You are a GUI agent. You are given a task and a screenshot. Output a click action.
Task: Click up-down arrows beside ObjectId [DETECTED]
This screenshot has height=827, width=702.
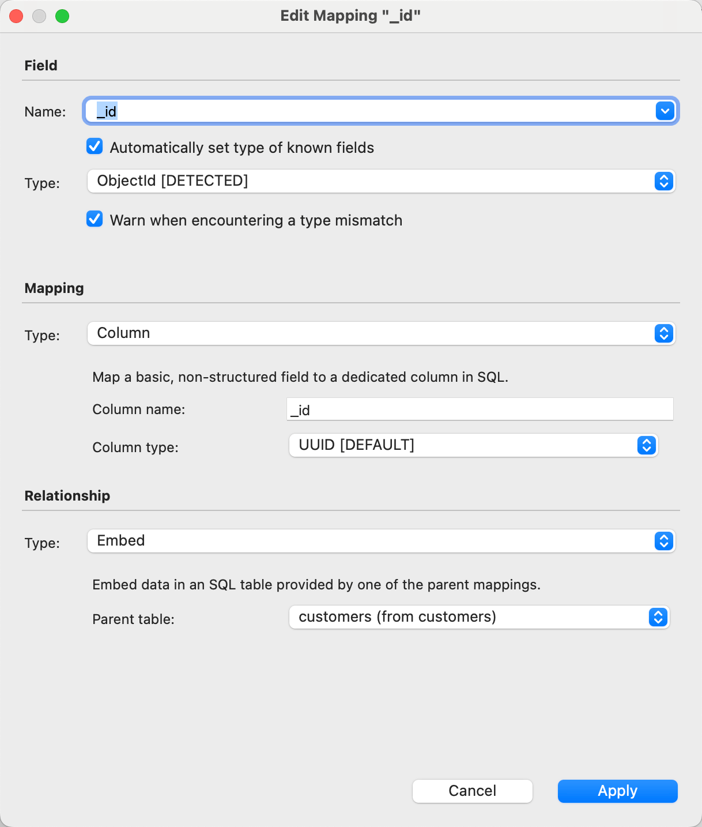pos(663,181)
